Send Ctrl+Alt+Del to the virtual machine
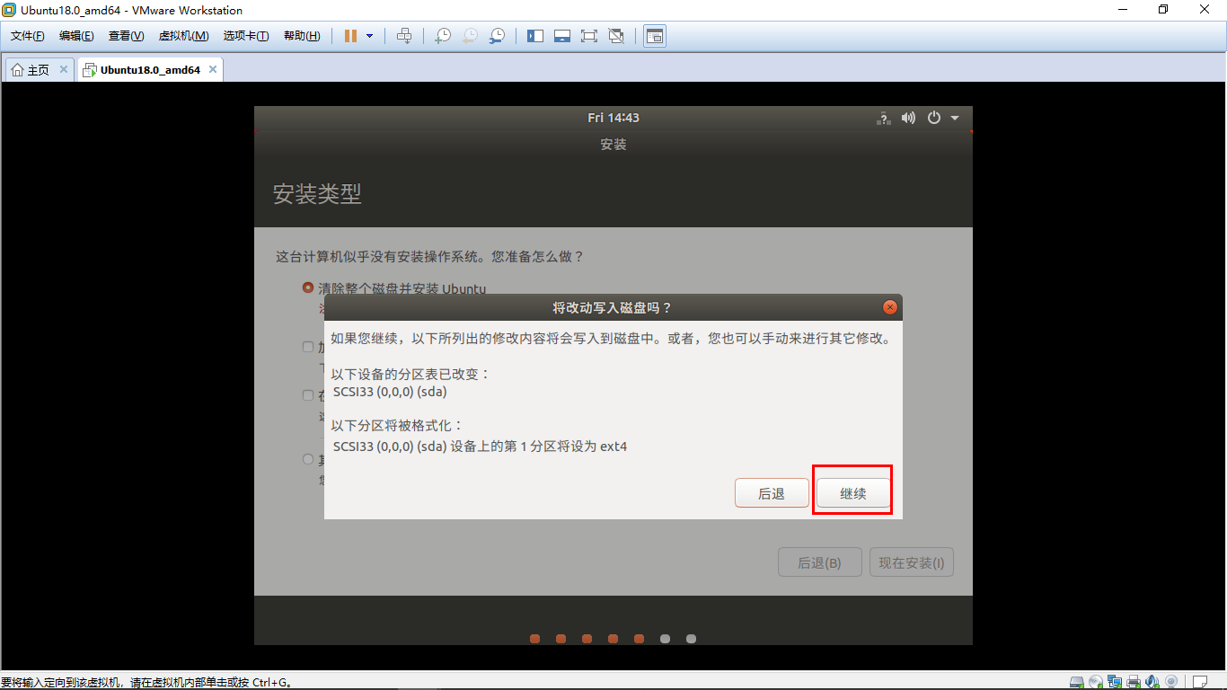The height and width of the screenshot is (690, 1227). pos(404,36)
